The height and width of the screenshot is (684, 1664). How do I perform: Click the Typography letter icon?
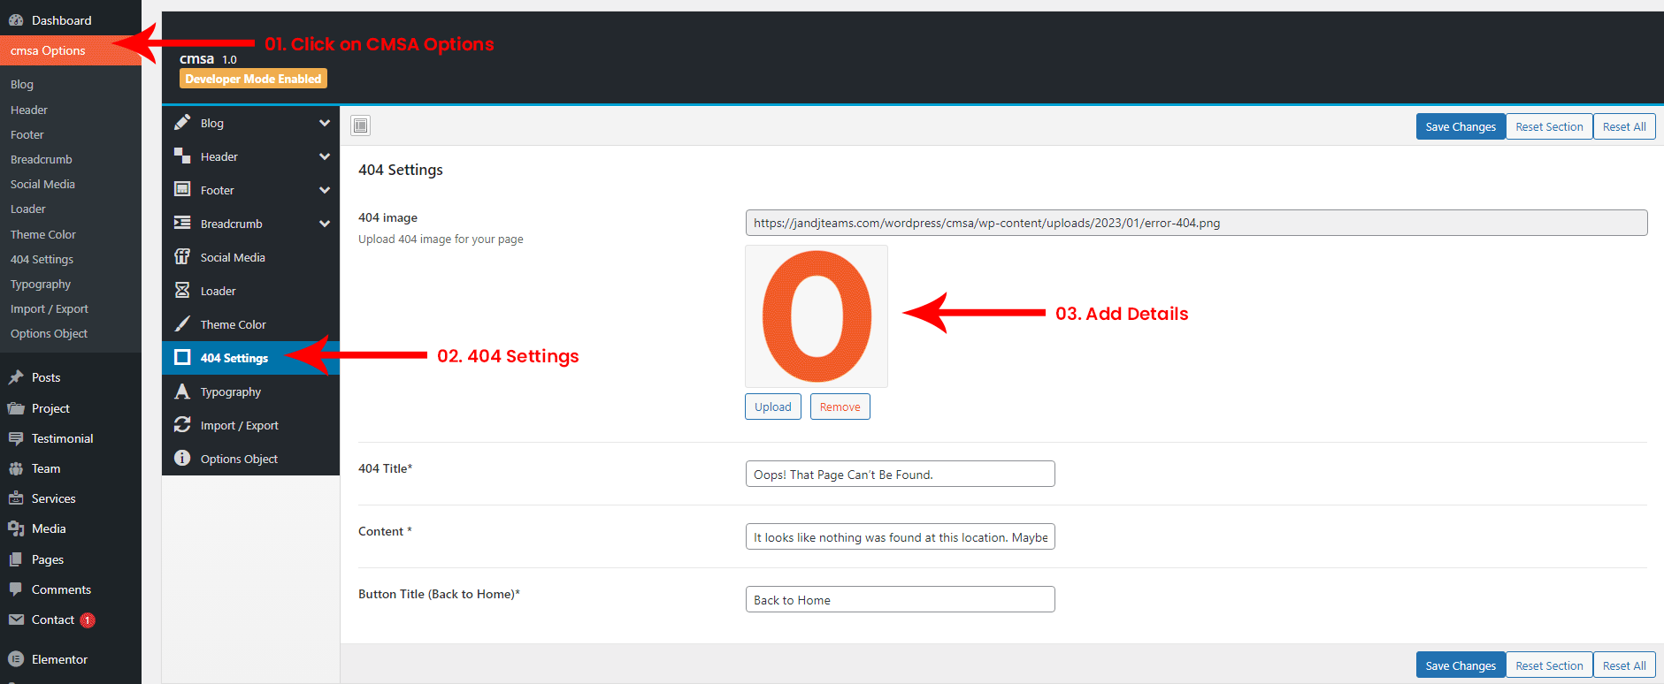pyautogui.click(x=182, y=391)
